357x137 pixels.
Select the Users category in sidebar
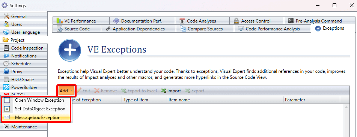24,24
